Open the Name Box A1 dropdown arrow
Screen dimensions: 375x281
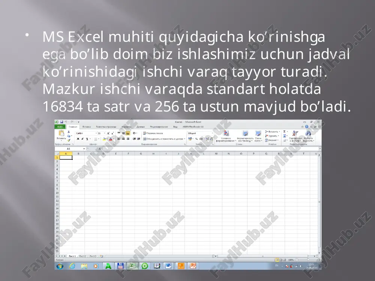84,149
